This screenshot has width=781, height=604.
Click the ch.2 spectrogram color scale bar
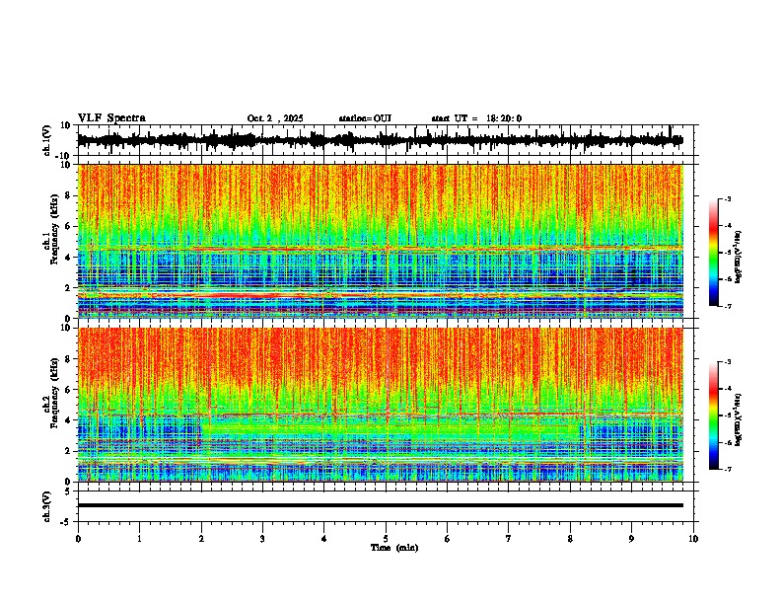pyautogui.click(x=714, y=415)
